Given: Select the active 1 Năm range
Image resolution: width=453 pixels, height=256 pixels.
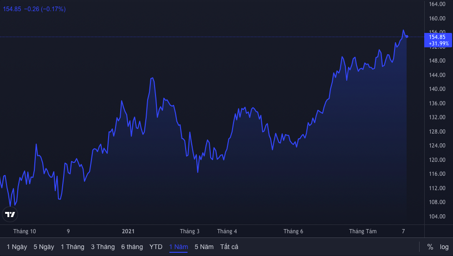Looking at the screenshot, I should pyautogui.click(x=179, y=247).
